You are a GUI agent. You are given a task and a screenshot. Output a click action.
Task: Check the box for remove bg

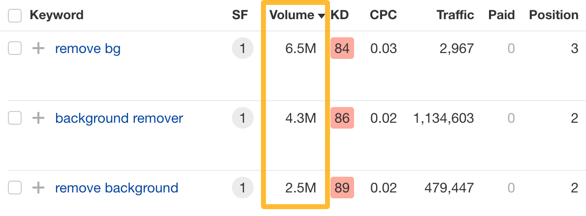point(15,49)
